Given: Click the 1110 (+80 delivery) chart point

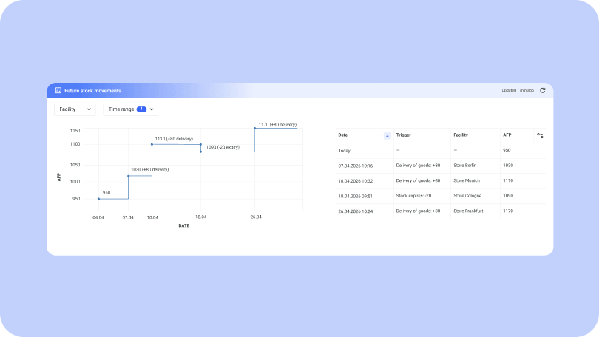Looking at the screenshot, I should click(x=152, y=144).
